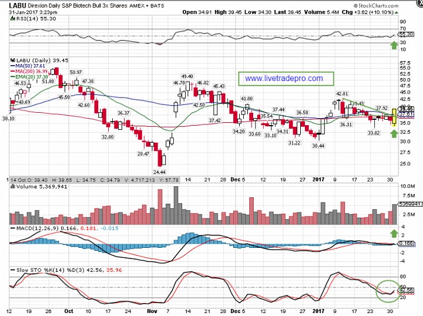423x316 pixels.
Task: Click the 30.44 price low label
Action: tap(318, 146)
